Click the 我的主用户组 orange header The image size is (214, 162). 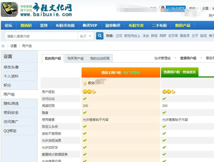[x=121, y=72]
